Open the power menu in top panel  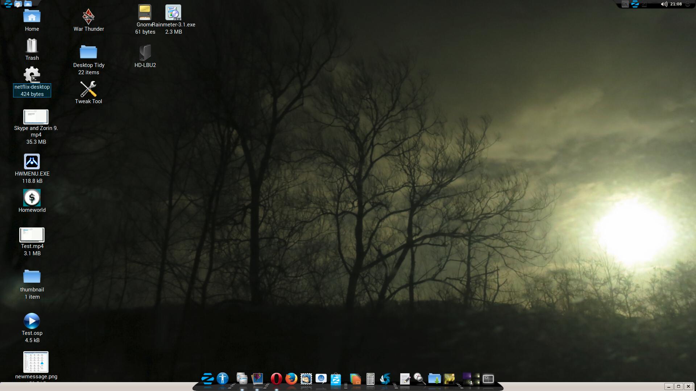[688, 4]
